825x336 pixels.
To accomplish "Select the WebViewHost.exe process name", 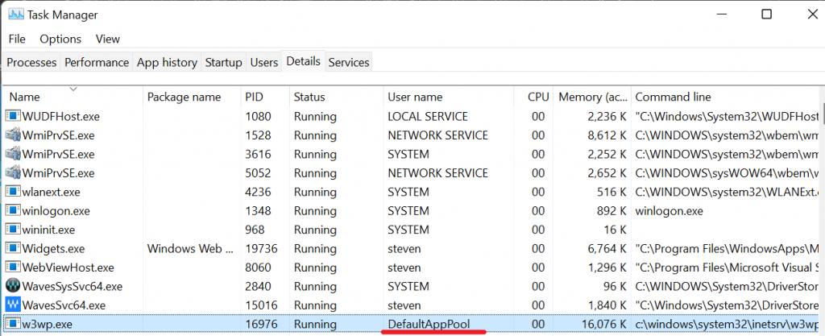I will coord(68,268).
